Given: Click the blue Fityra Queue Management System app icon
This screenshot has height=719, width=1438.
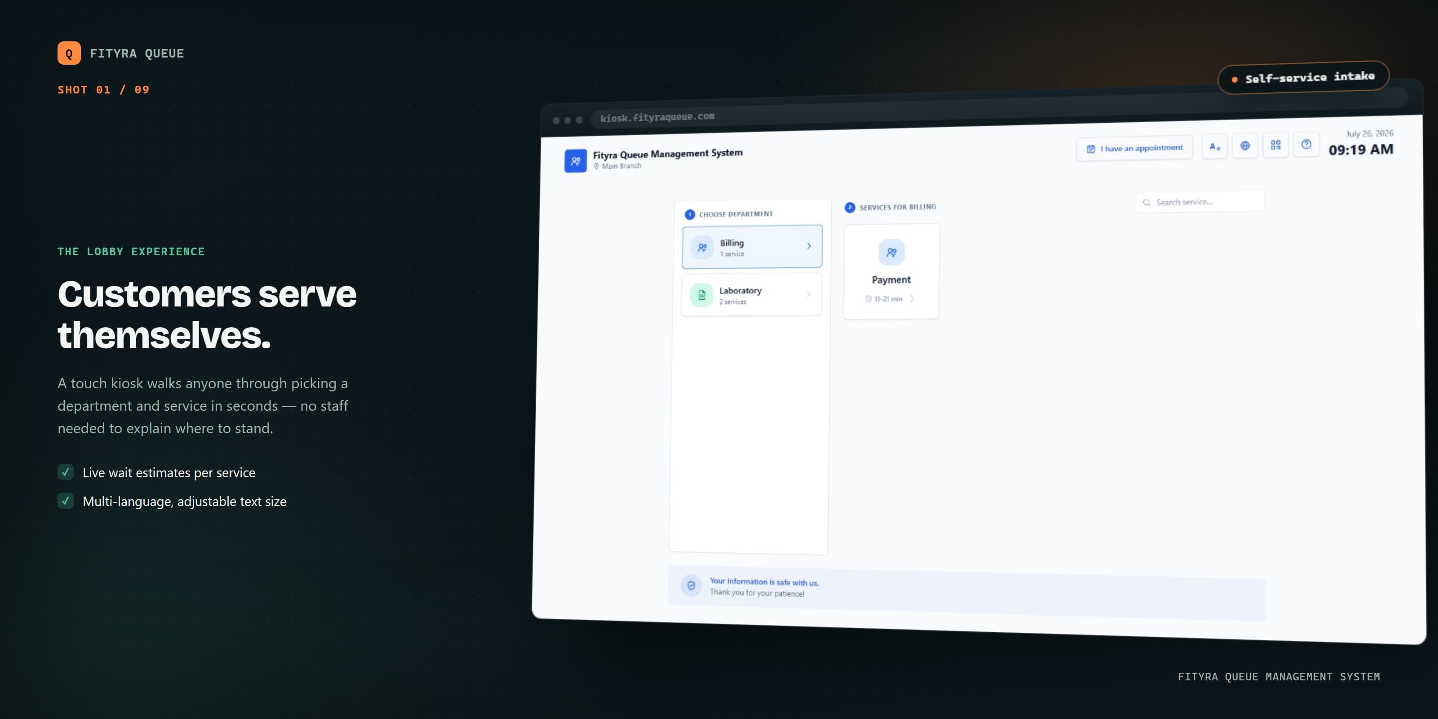Looking at the screenshot, I should 576,161.
